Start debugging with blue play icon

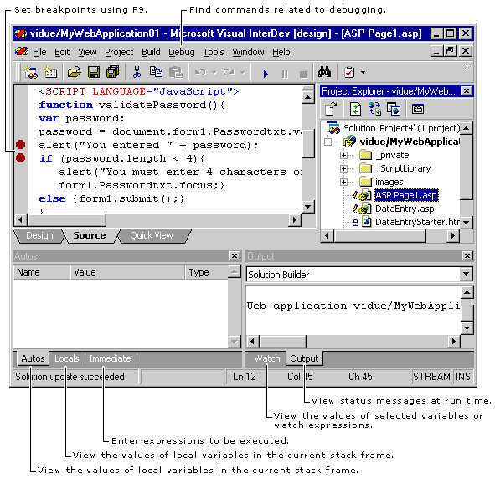pos(266,75)
